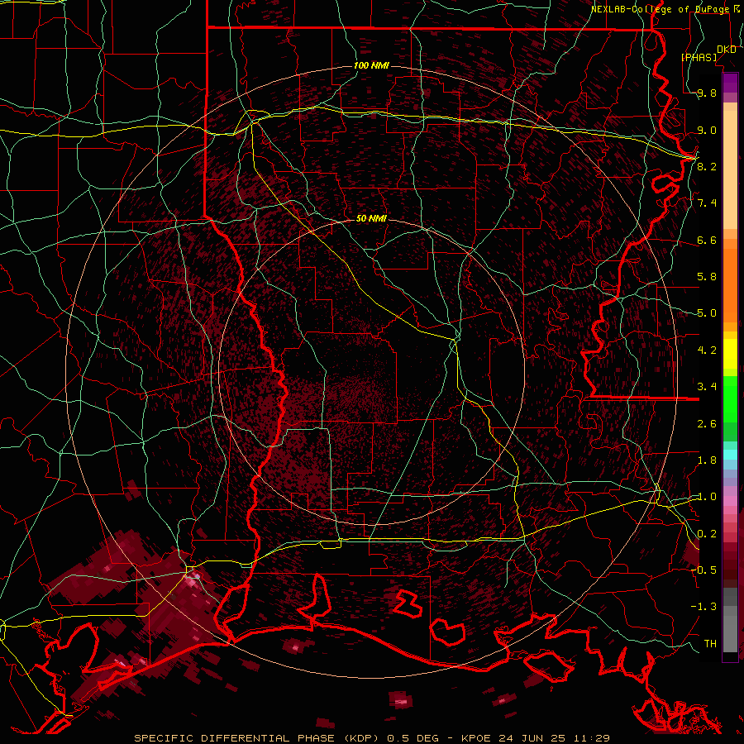Click the DKD label above the color bar
The height and width of the screenshot is (744, 744).
point(727,50)
